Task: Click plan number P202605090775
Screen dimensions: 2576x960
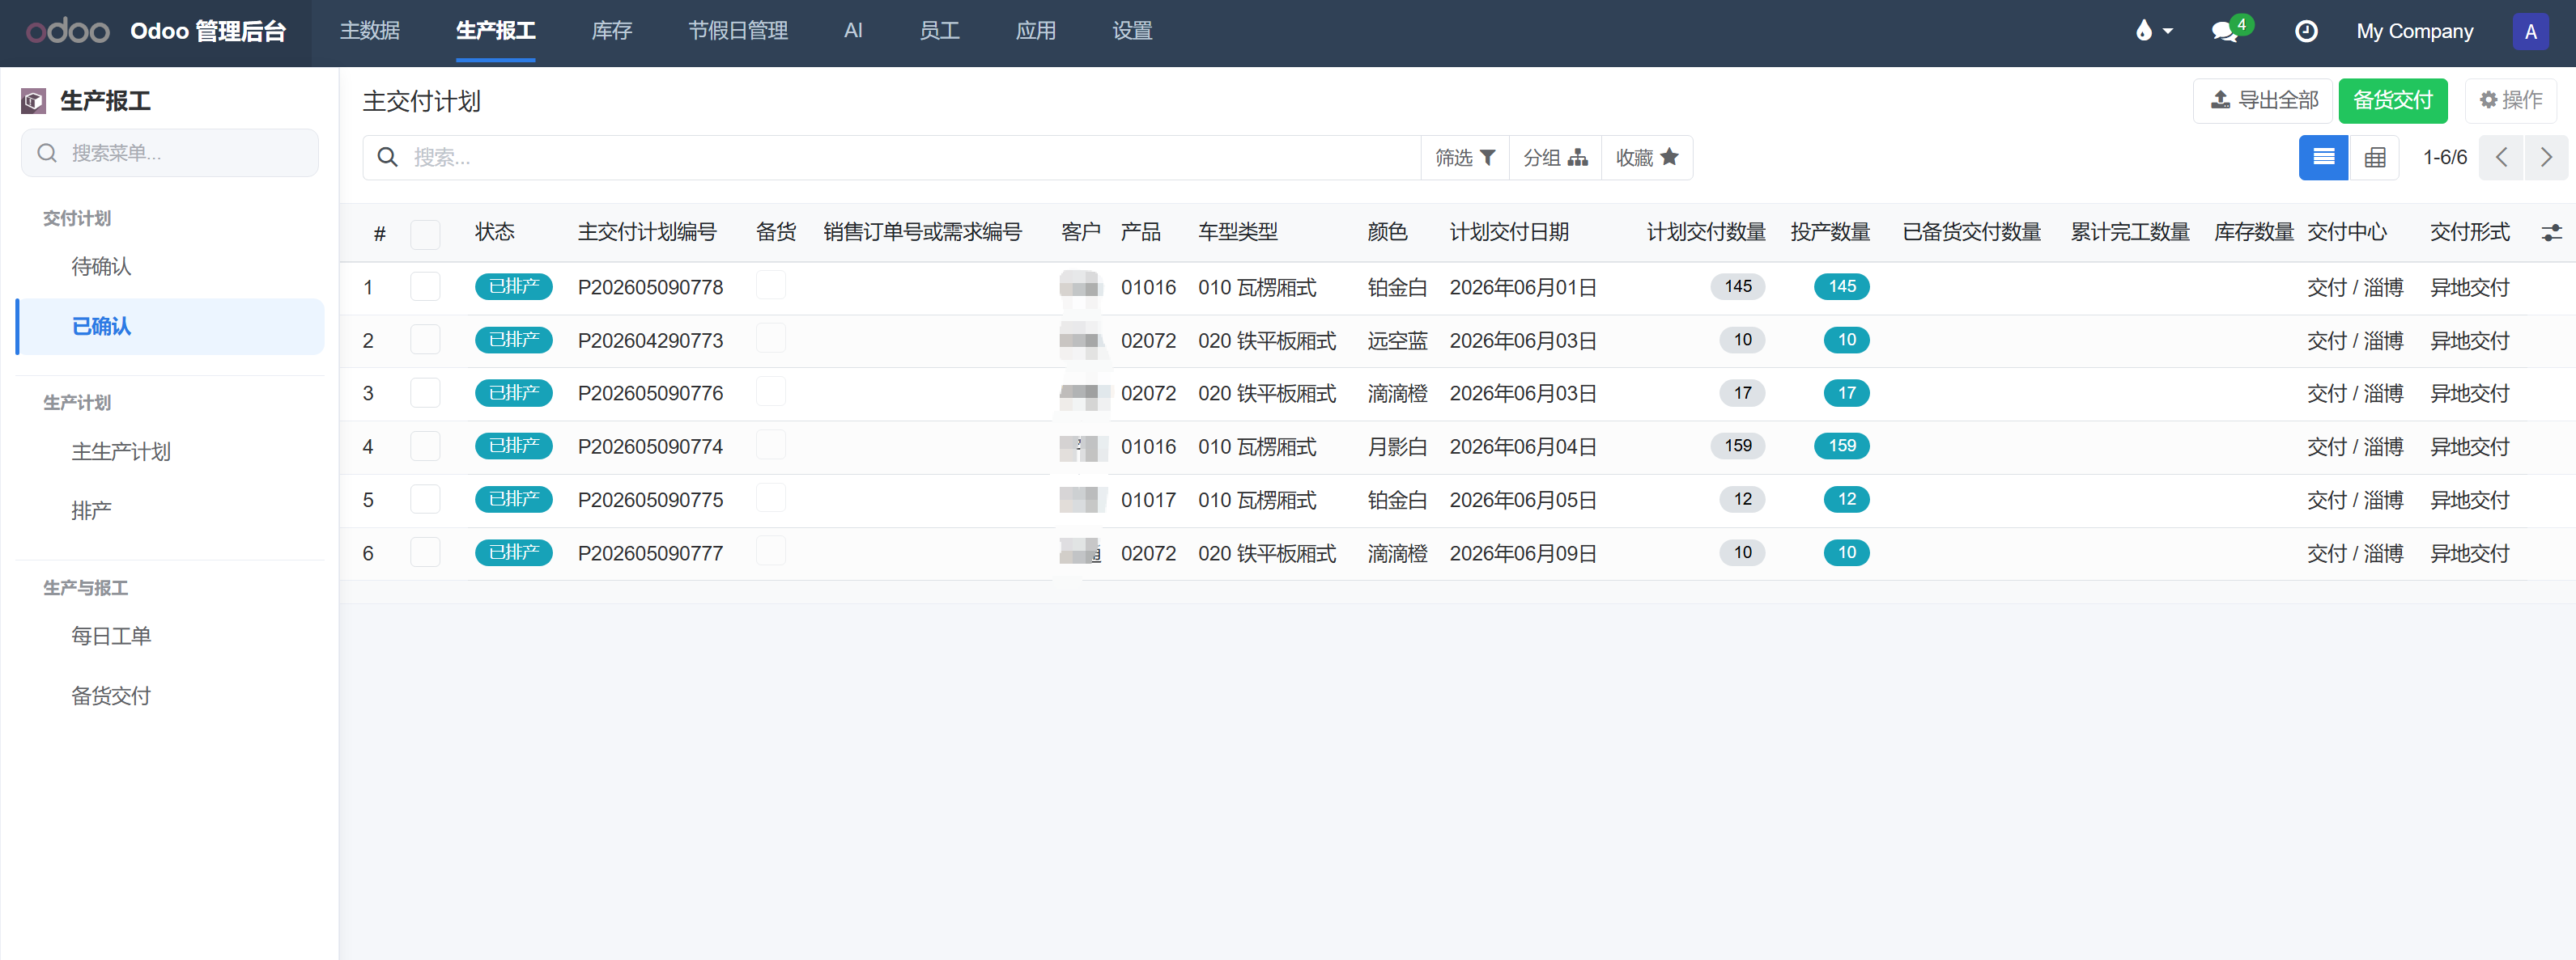Action: [x=650, y=500]
